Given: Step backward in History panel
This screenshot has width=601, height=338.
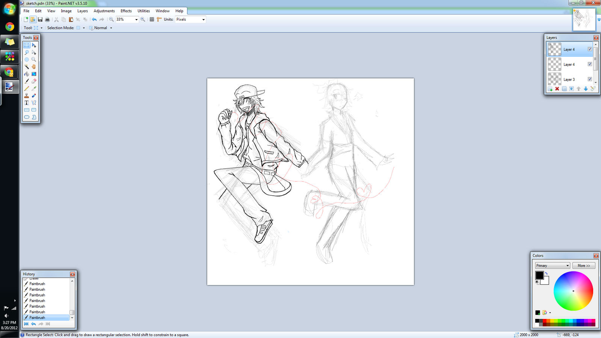Looking at the screenshot, I should tap(33, 324).
